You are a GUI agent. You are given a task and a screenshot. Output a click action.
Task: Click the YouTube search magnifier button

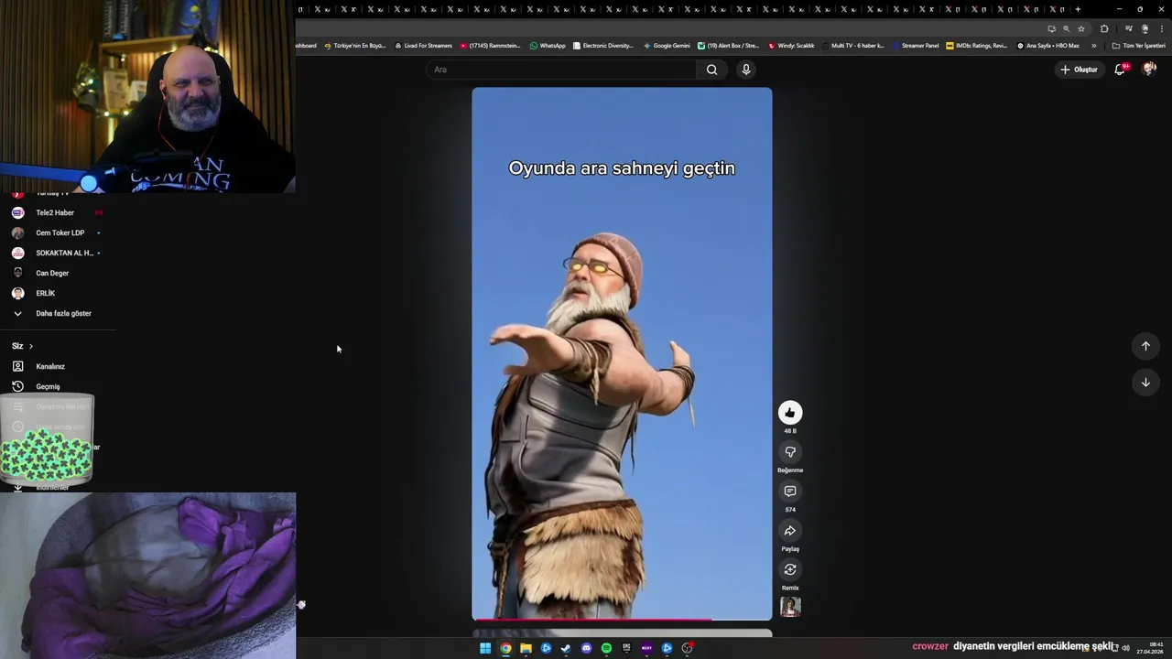[x=711, y=70]
